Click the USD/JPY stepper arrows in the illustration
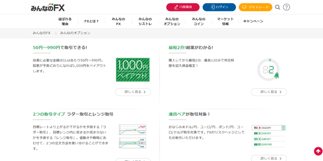 (284, 128)
